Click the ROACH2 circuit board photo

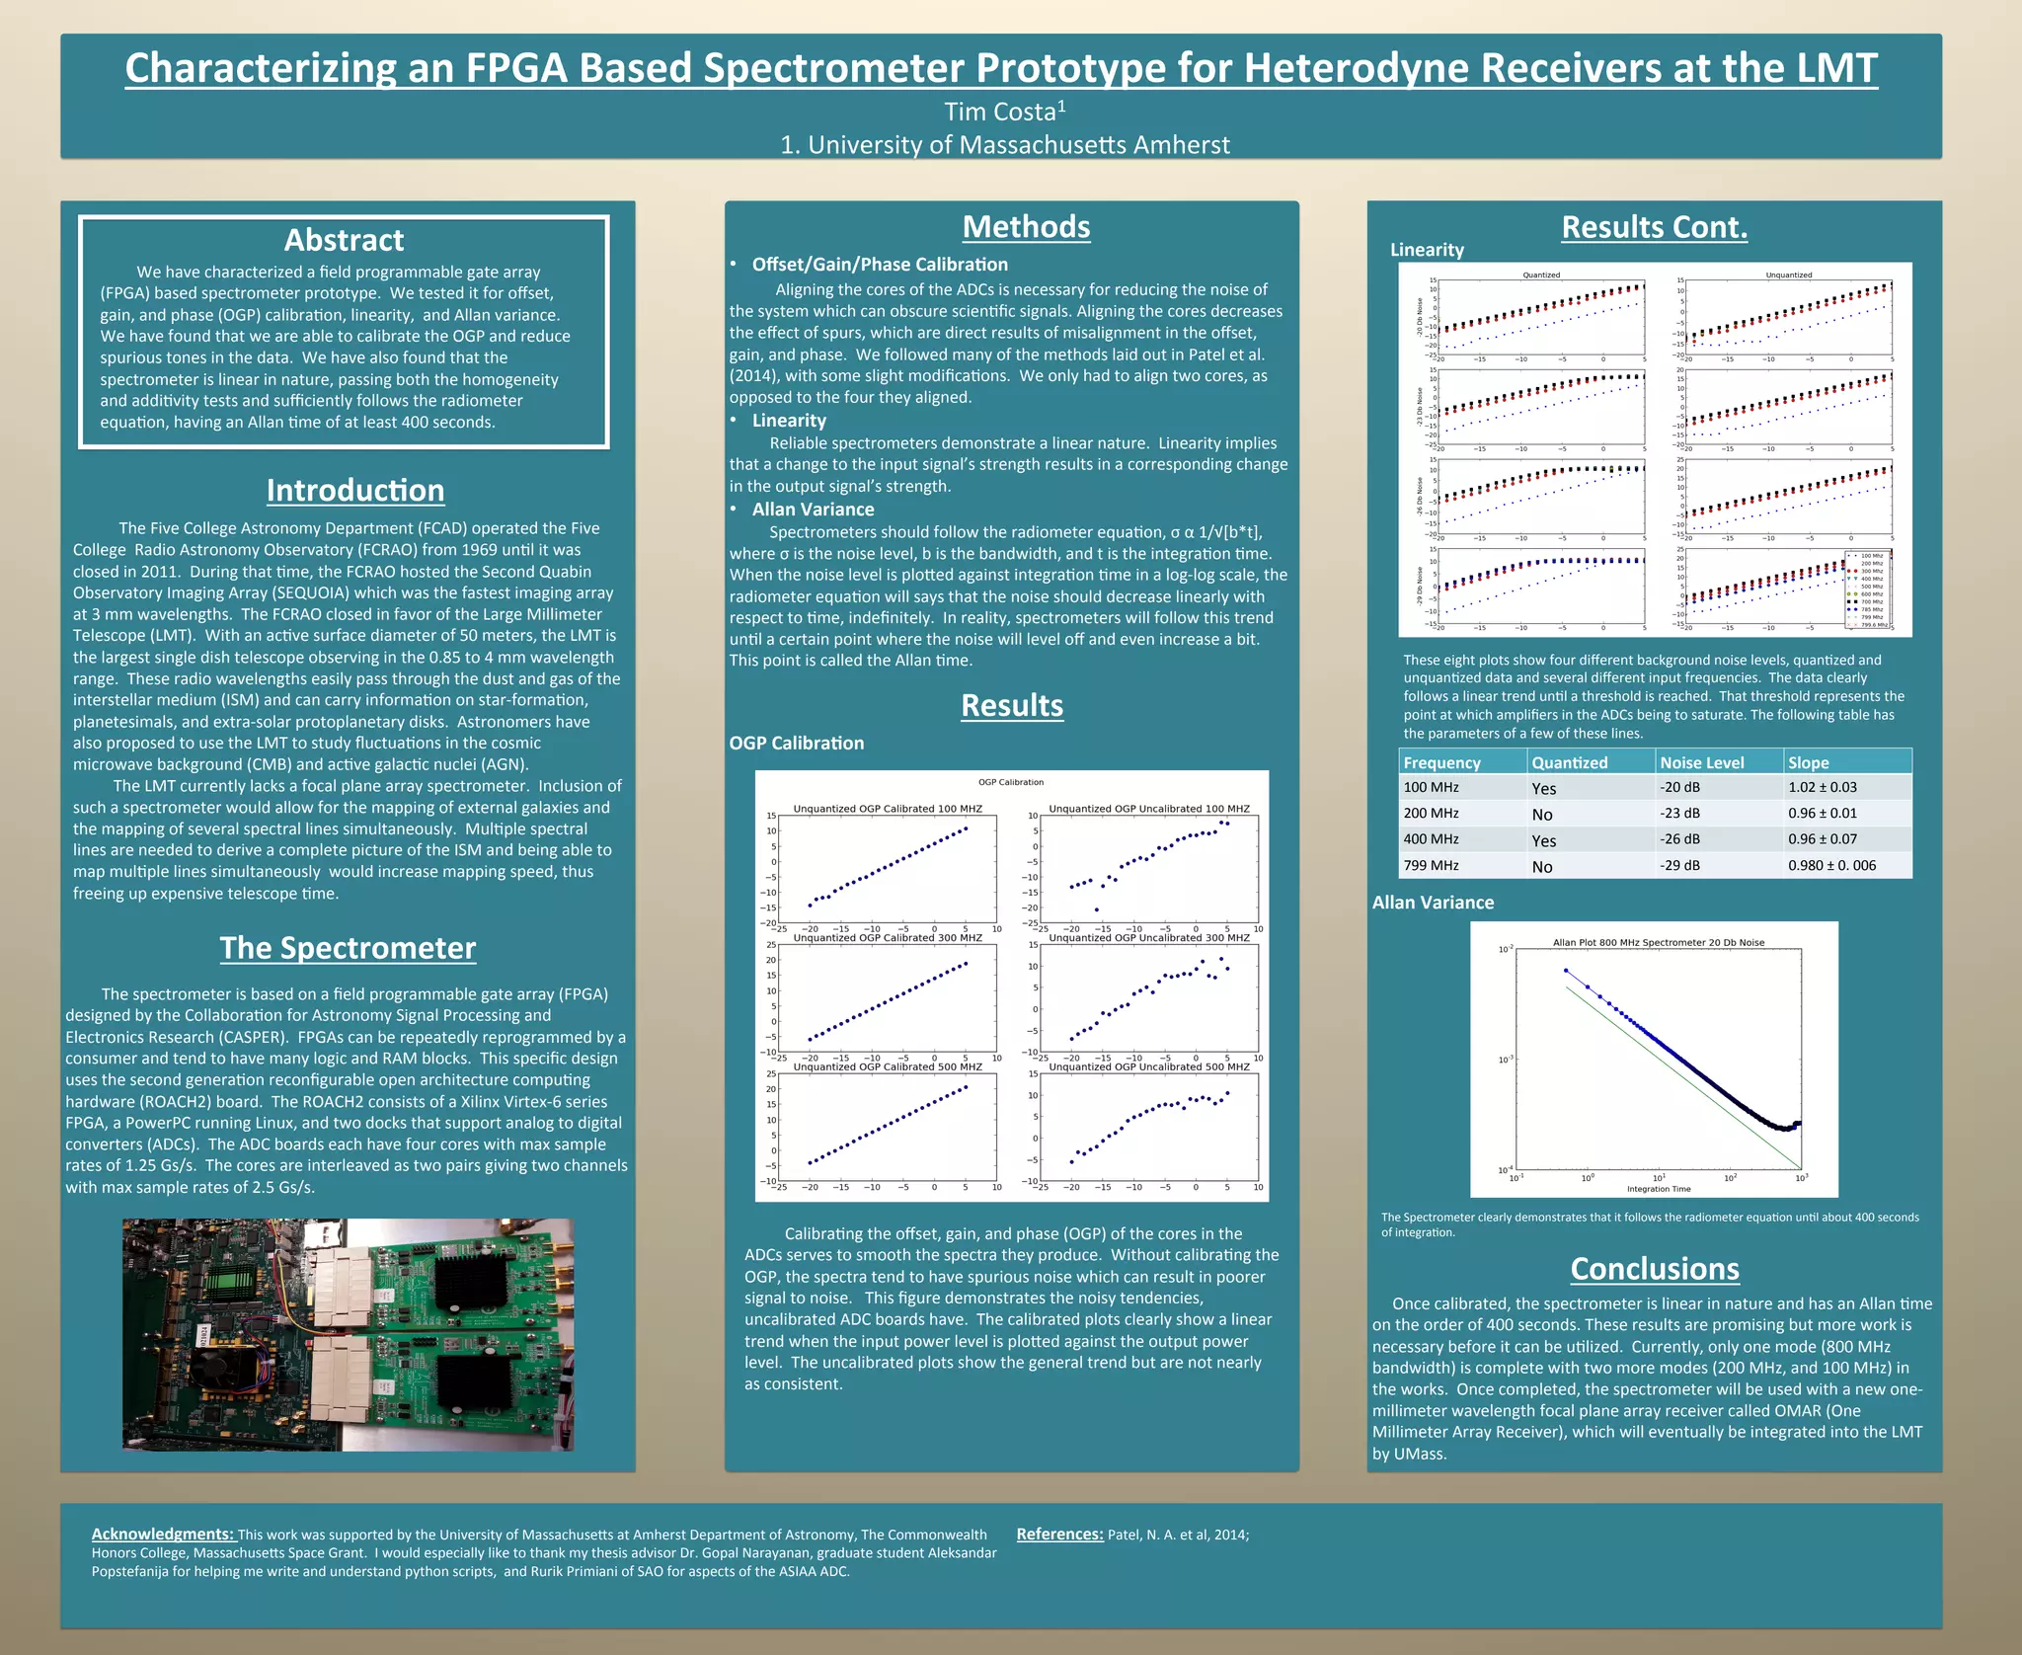click(x=348, y=1334)
